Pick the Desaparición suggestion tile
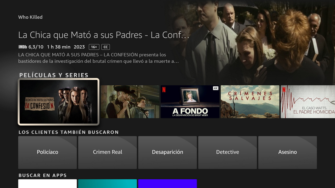The height and width of the screenshot is (188, 335). 167,152
